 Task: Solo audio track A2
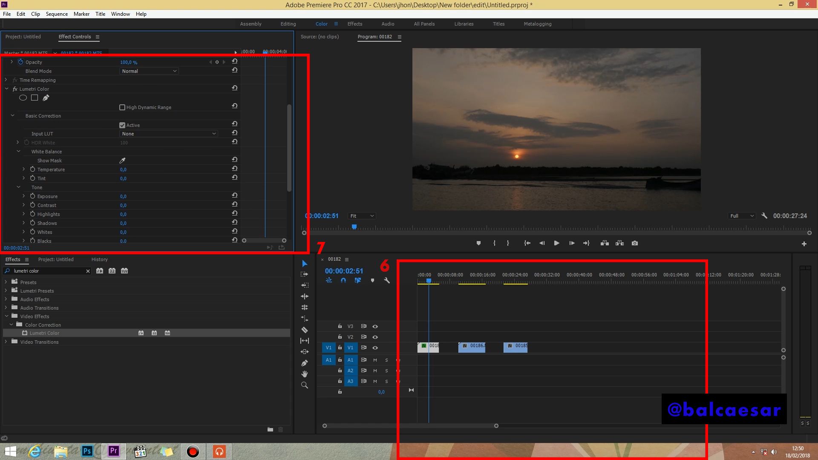[386, 371]
